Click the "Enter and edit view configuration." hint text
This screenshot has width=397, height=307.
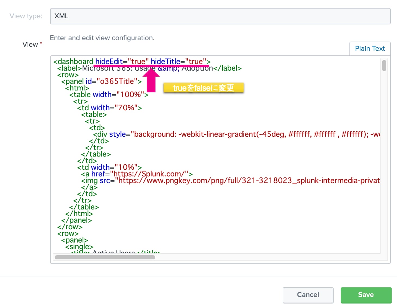pos(102,38)
